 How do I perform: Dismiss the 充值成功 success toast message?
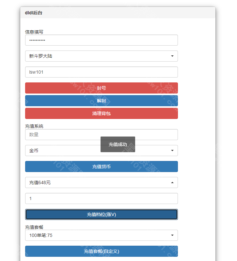118,144
